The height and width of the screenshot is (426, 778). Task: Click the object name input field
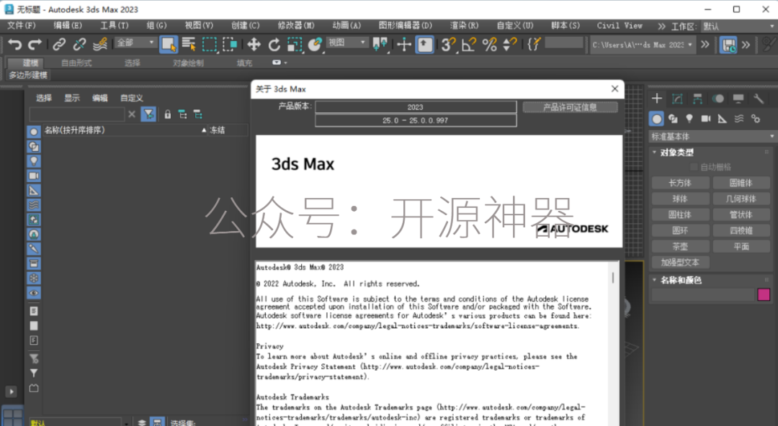tap(702, 294)
